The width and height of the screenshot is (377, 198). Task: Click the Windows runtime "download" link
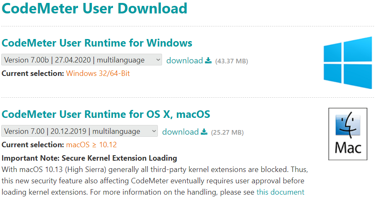click(184, 60)
